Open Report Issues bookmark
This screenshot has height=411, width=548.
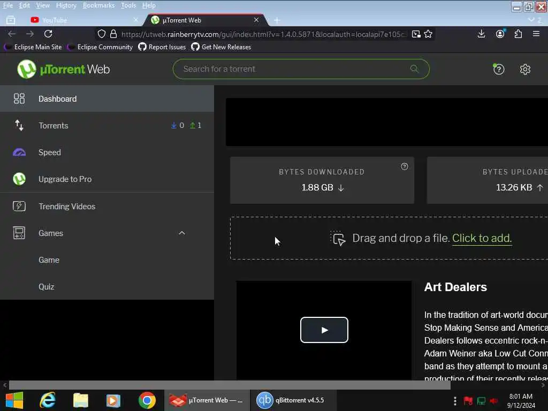coord(162,47)
